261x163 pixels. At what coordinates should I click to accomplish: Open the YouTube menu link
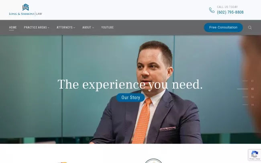click(107, 27)
